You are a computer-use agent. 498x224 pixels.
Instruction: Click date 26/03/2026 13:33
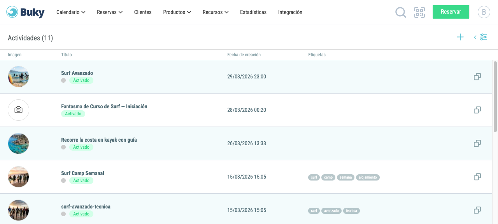pos(247,144)
